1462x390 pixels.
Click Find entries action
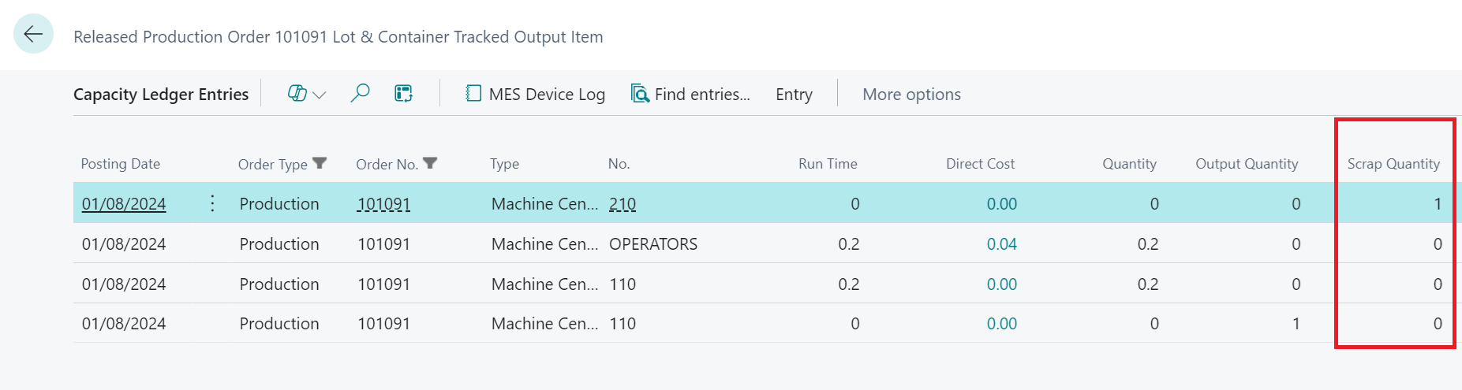click(x=690, y=95)
